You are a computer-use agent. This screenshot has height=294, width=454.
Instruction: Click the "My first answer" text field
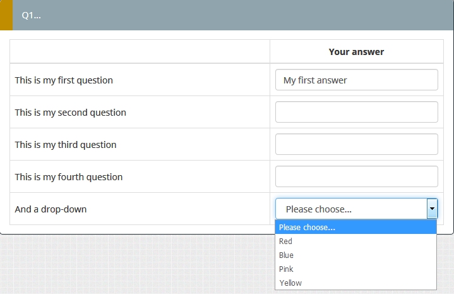[x=356, y=80]
